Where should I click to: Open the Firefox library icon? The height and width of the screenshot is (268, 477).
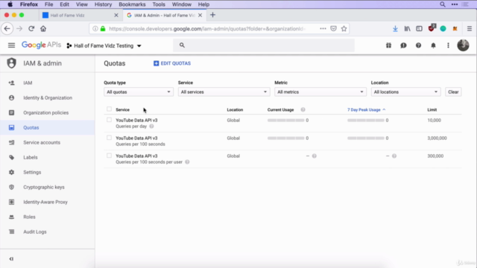[x=407, y=28]
